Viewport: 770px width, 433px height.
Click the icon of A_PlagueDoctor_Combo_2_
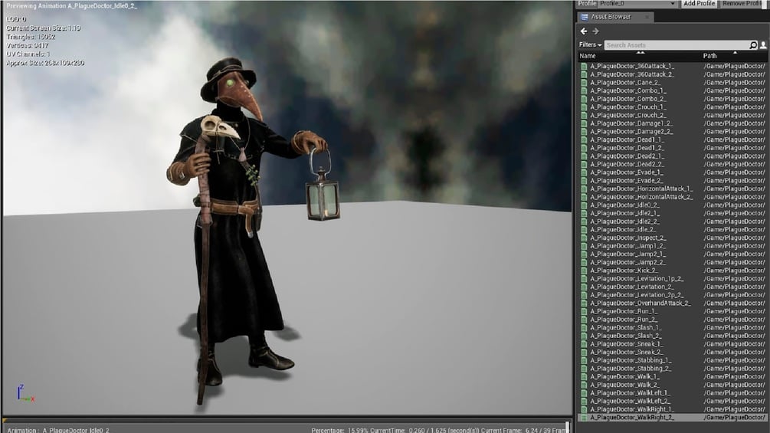[584, 99]
